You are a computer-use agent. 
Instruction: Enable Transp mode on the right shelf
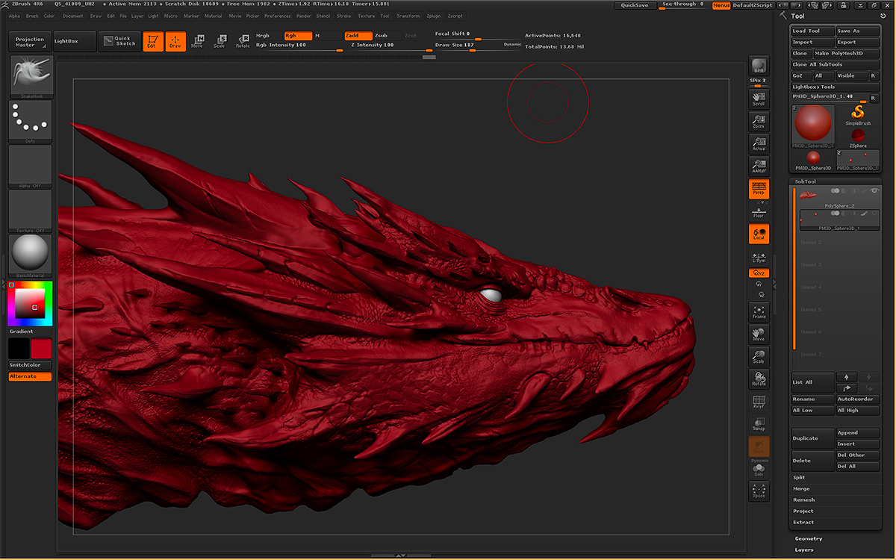[x=759, y=424]
